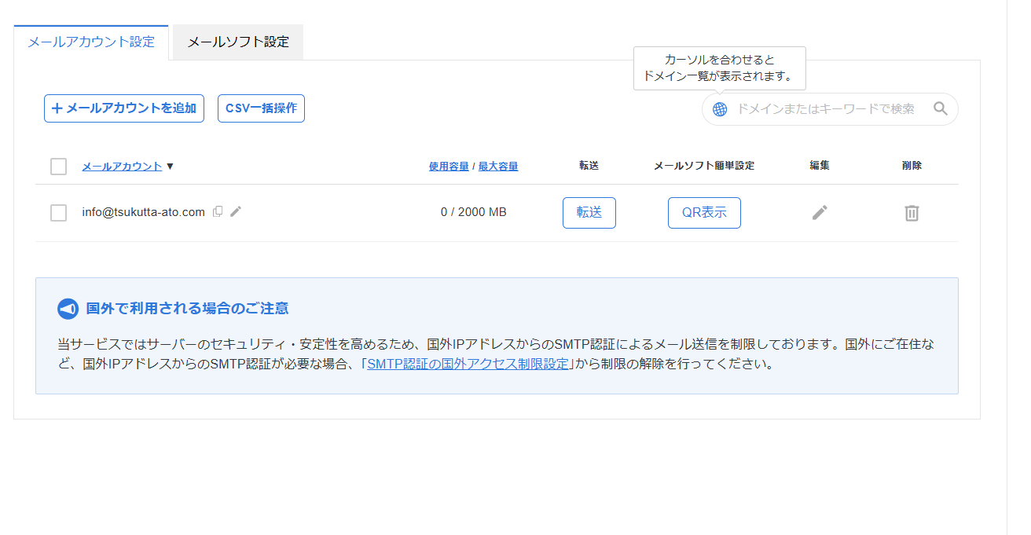Open the メールソフト設定 tab

click(x=238, y=42)
